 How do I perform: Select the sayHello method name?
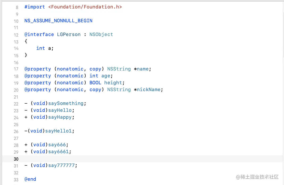click(60, 110)
